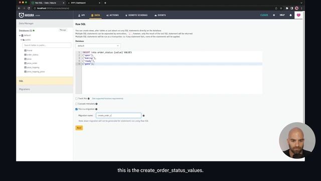The height and width of the screenshot is (181, 321).
Task: Open browser extensions puzzle icon
Action: [287, 8]
